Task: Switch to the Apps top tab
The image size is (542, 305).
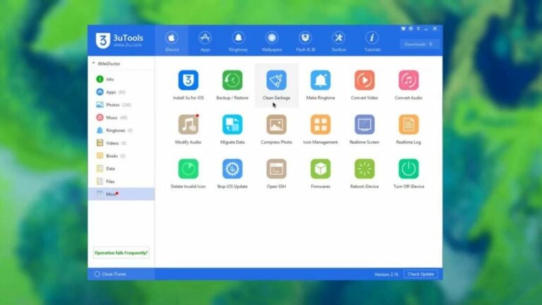Action: coord(205,41)
